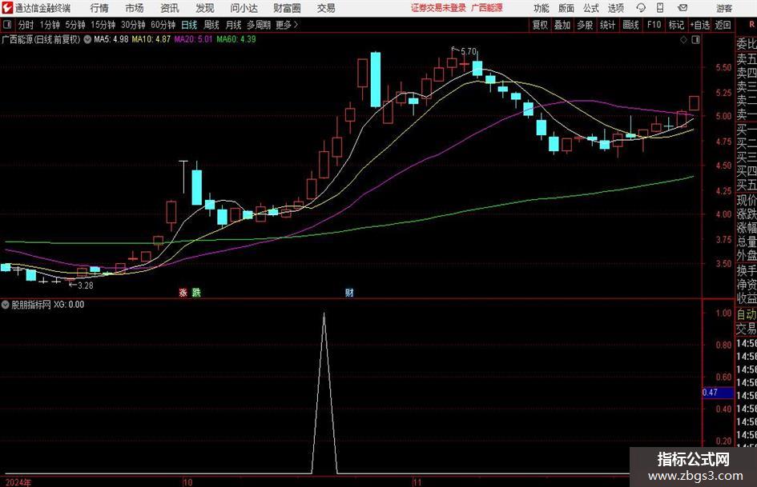The height and width of the screenshot is (487, 757).
Task: Click the MA10: 4.87 value label
Action: [x=151, y=39]
